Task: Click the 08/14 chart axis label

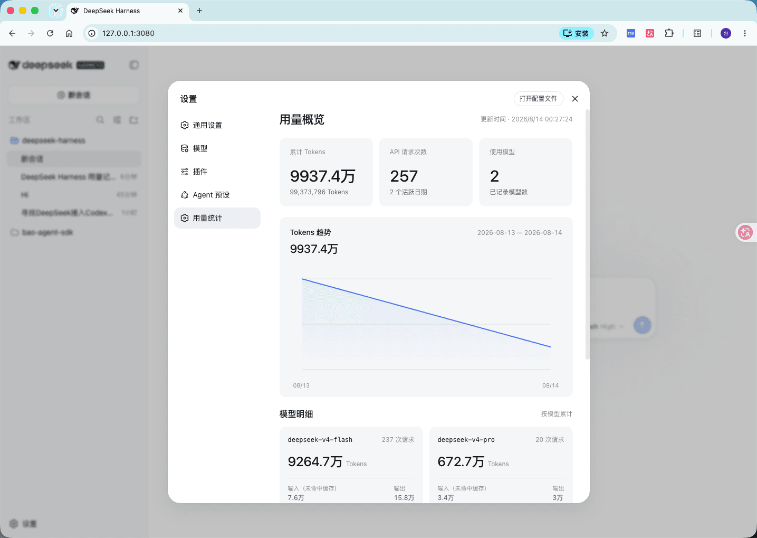Action: [551, 386]
